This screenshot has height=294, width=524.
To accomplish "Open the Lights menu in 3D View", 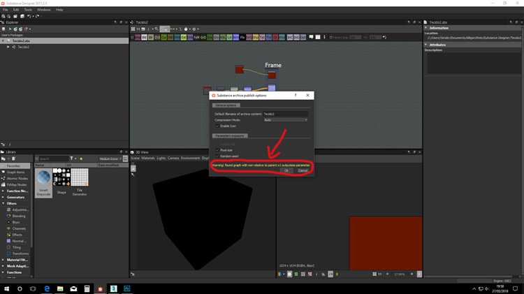I will click(161, 158).
